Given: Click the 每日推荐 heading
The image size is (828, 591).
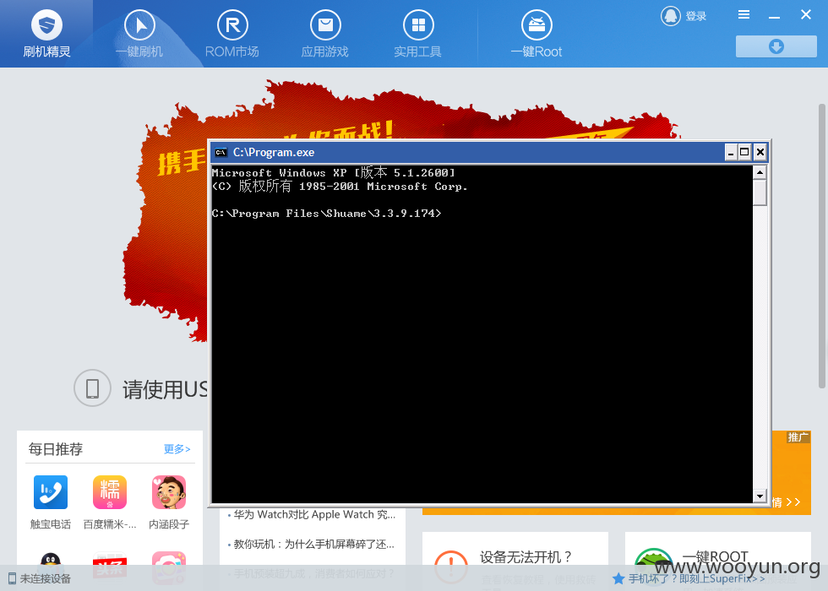Looking at the screenshot, I should coord(56,449).
